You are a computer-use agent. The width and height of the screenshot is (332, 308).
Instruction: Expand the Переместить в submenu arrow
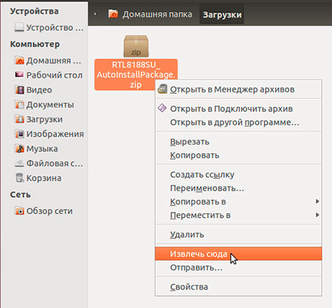tap(317, 215)
